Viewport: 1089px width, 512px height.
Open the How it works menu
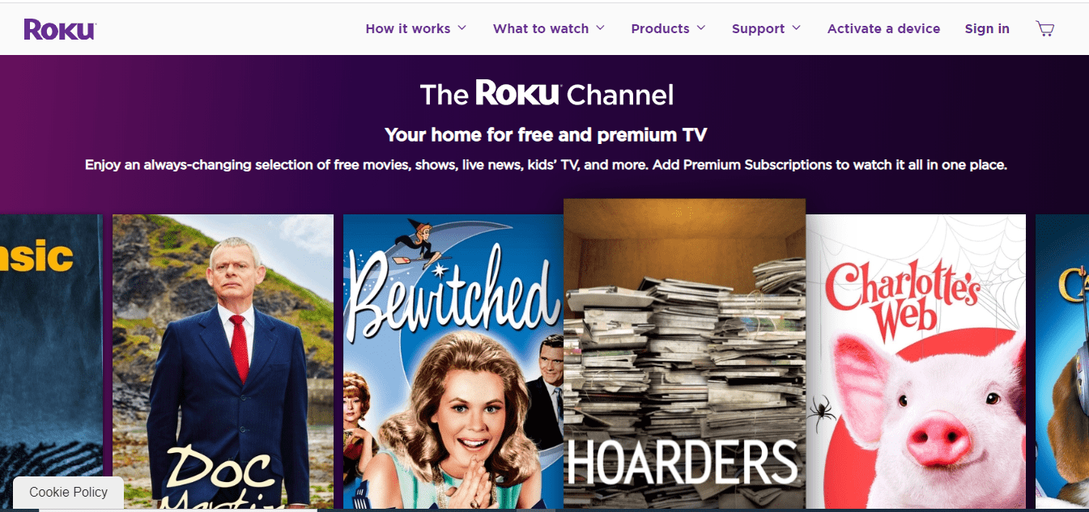408,28
